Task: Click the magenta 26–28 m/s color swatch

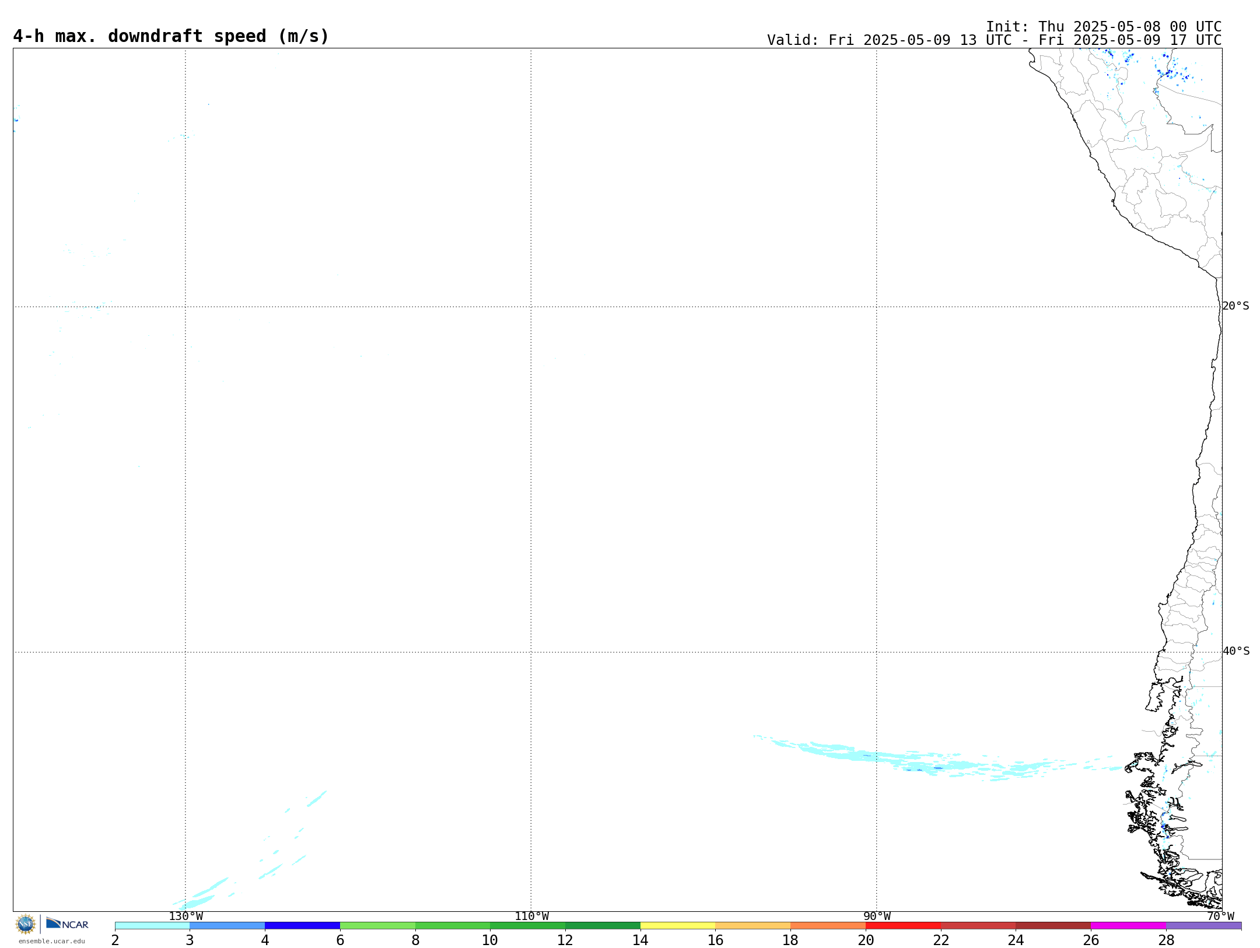Action: coord(1128,926)
